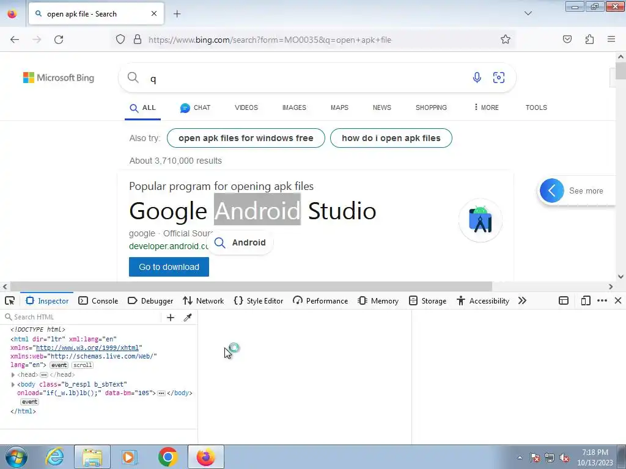The image size is (626, 469).
Task: Select the Storage devtools tab
Action: pyautogui.click(x=427, y=300)
